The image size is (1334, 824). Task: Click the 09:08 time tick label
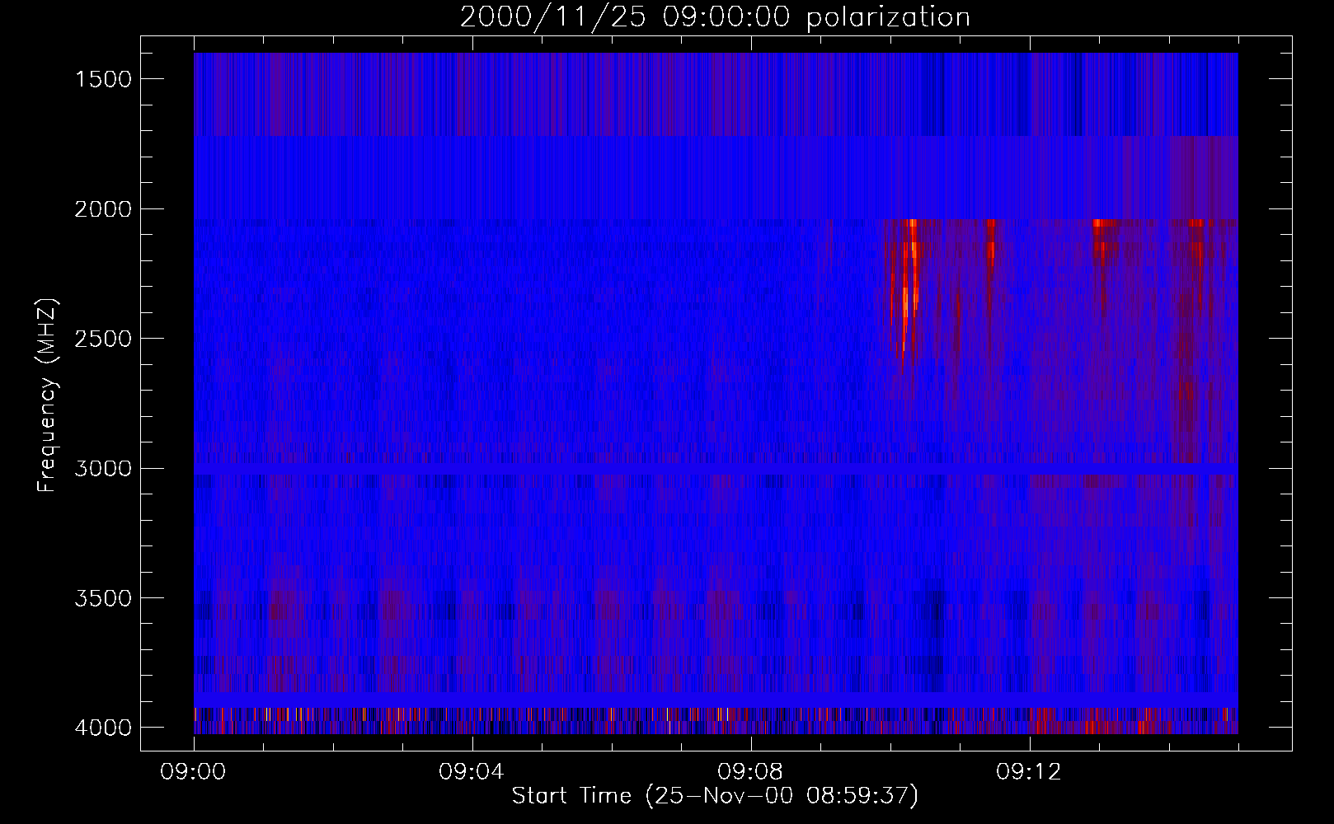coord(751,772)
